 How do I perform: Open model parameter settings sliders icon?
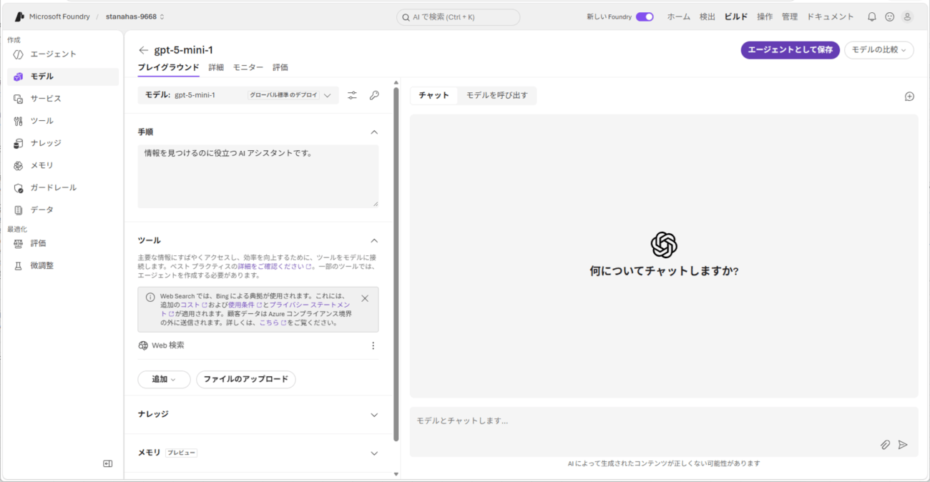(352, 95)
